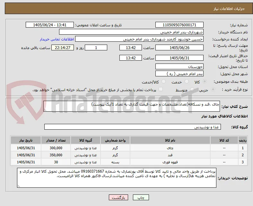Click the کد کالا column header
253x206 pixels.
(224, 140)
